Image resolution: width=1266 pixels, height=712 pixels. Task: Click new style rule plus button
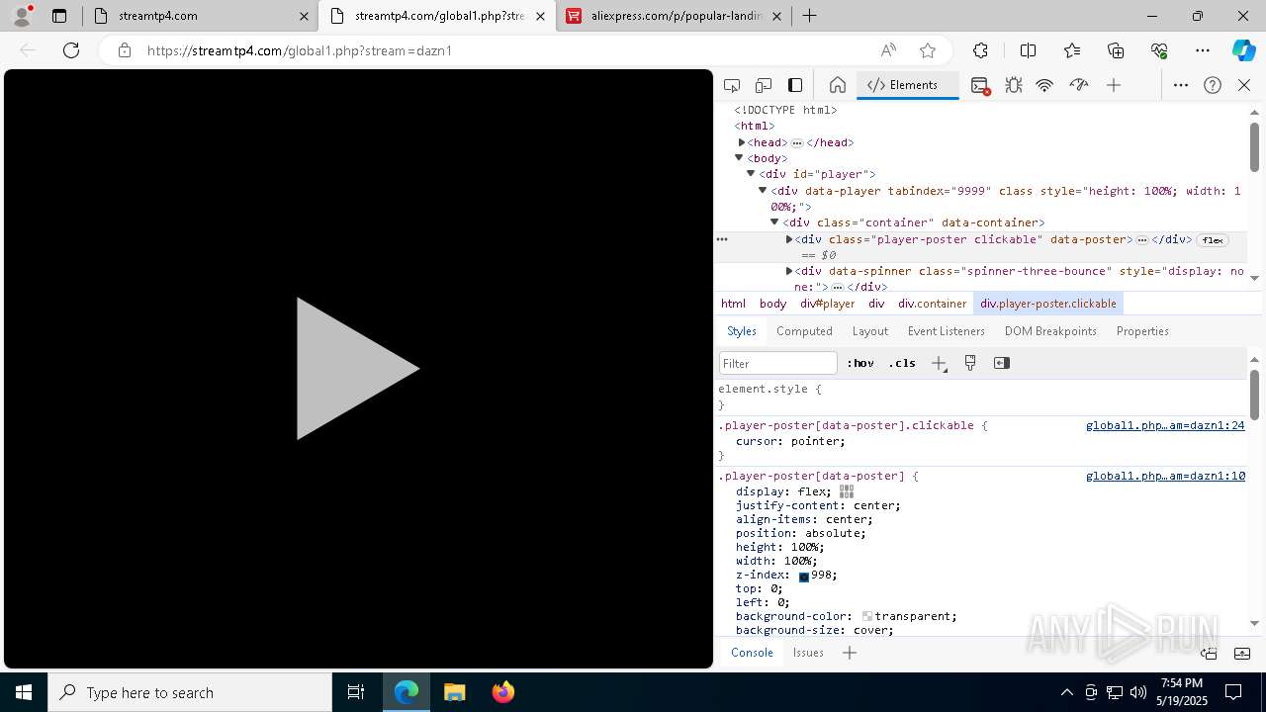[x=939, y=363]
